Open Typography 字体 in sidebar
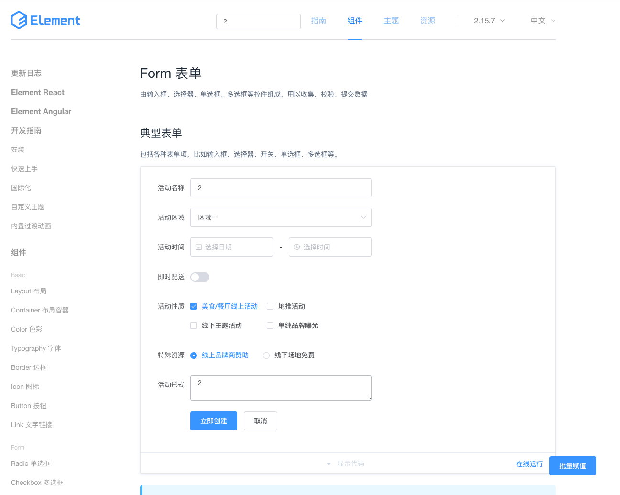 (x=36, y=348)
